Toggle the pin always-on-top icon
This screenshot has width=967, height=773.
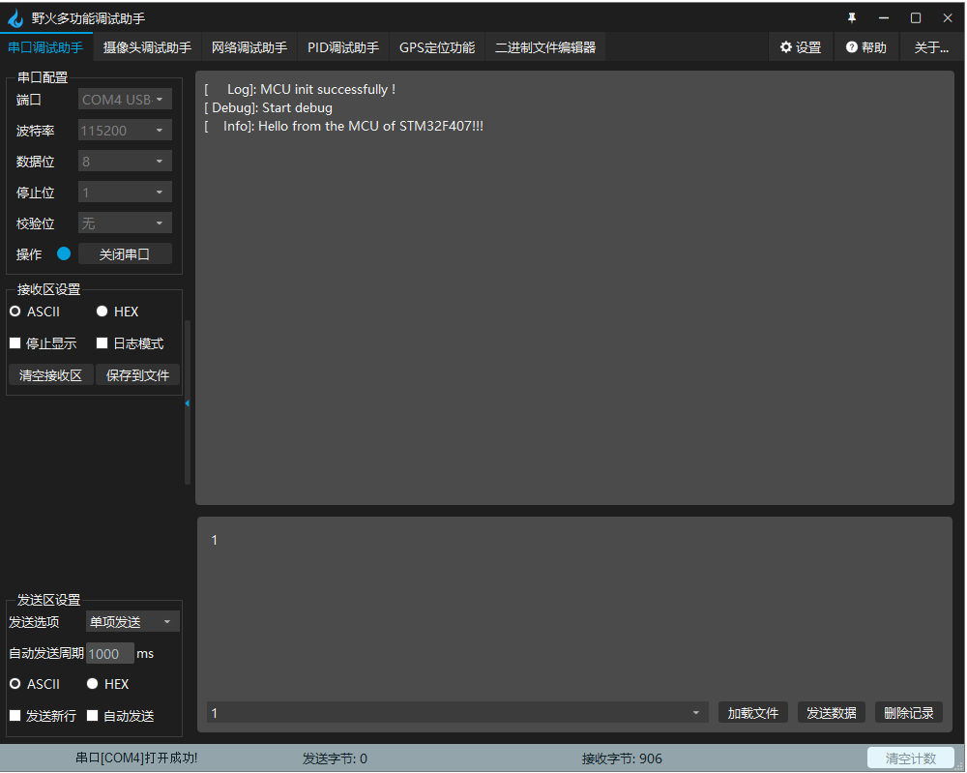coord(852,16)
